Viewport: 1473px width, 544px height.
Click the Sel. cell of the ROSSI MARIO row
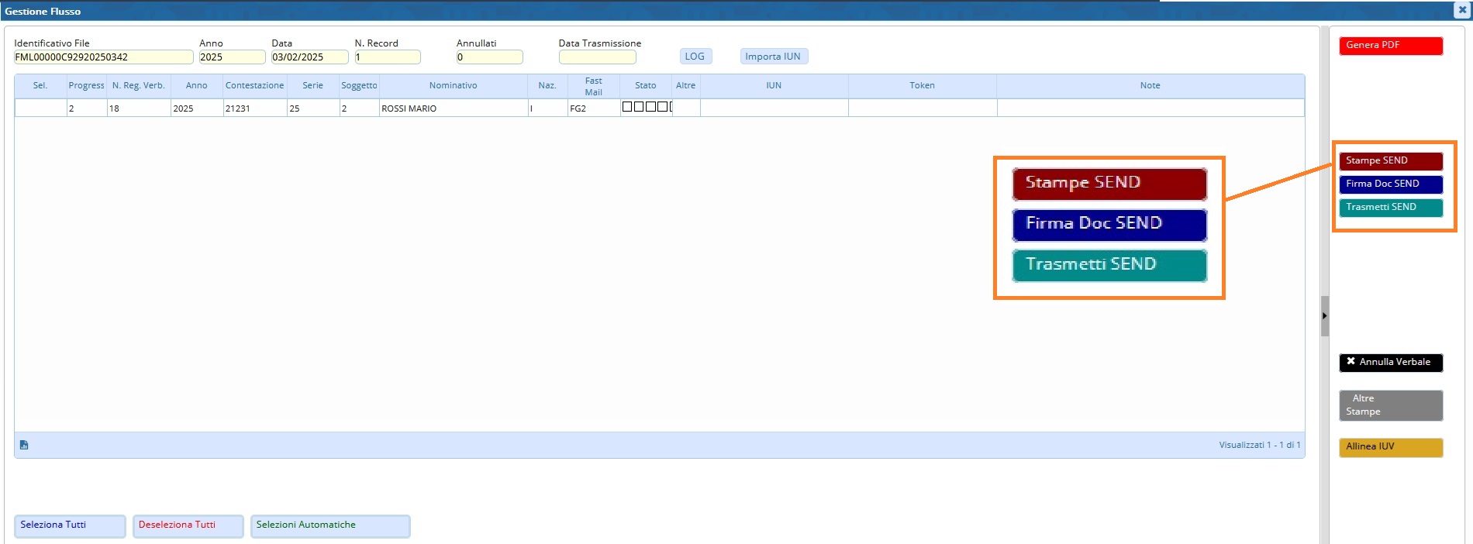coord(40,108)
